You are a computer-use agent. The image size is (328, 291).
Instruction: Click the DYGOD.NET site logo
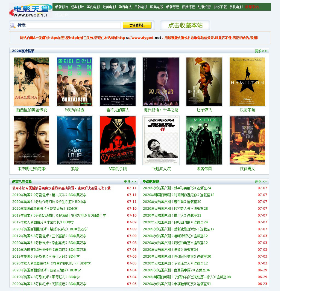click(x=30, y=10)
